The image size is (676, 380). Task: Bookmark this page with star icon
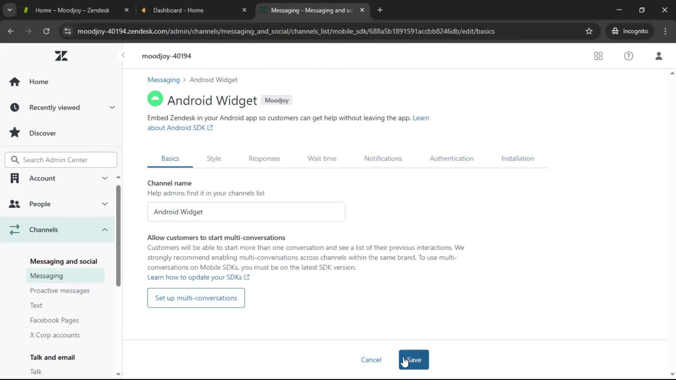[589, 31]
